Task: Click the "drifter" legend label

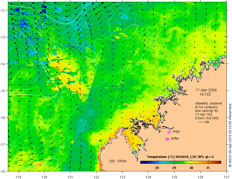Action: pos(175,138)
